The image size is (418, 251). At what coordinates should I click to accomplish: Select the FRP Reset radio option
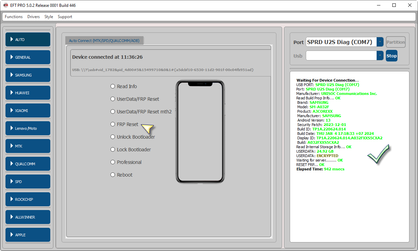(124, 124)
